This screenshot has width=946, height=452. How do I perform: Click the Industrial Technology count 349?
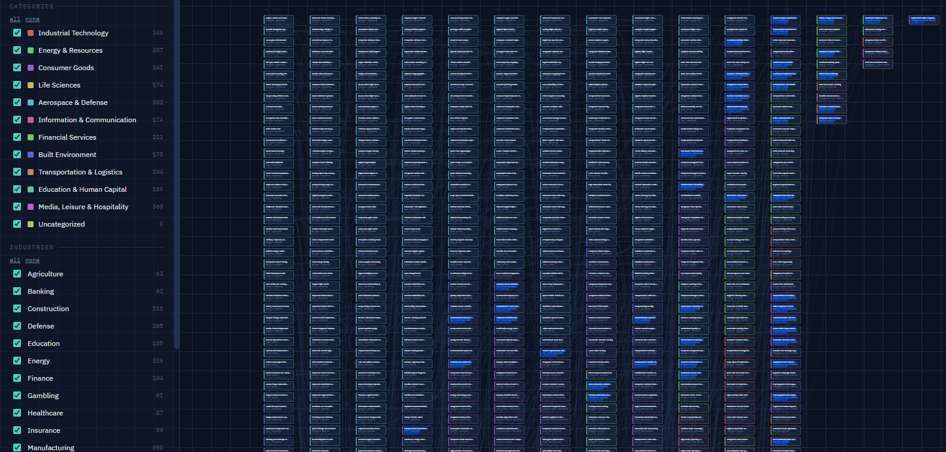[x=158, y=33]
